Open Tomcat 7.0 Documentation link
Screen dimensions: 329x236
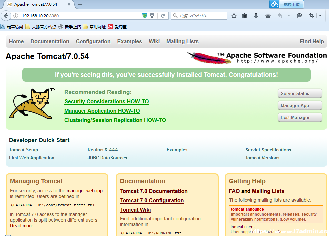click(x=154, y=191)
